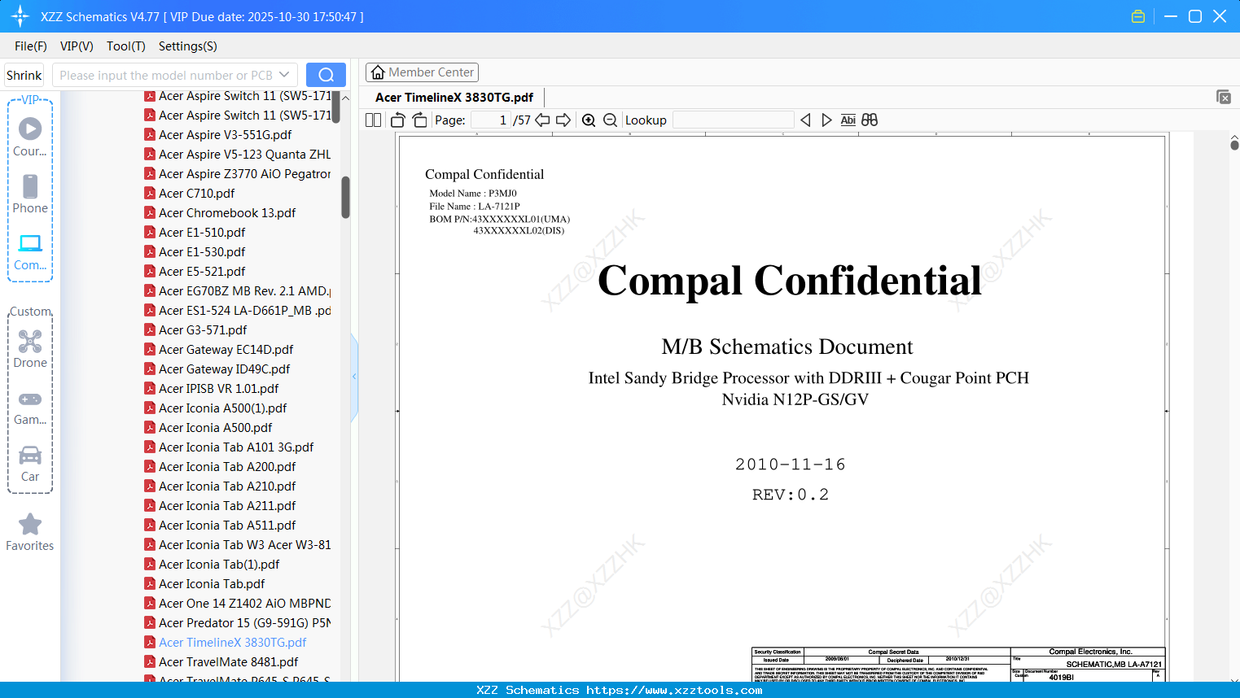Open Acer Aspire V5-123 Quanta file

(x=244, y=155)
